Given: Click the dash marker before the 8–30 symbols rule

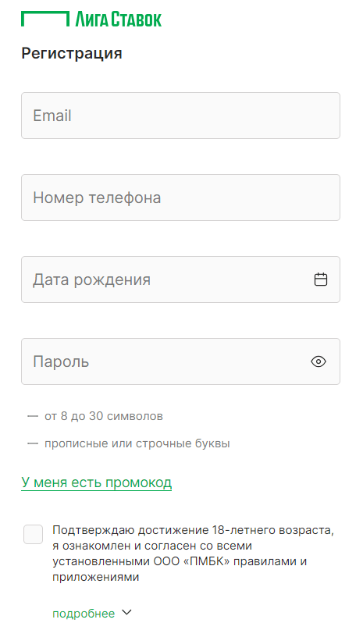Looking at the screenshot, I should coord(33,416).
